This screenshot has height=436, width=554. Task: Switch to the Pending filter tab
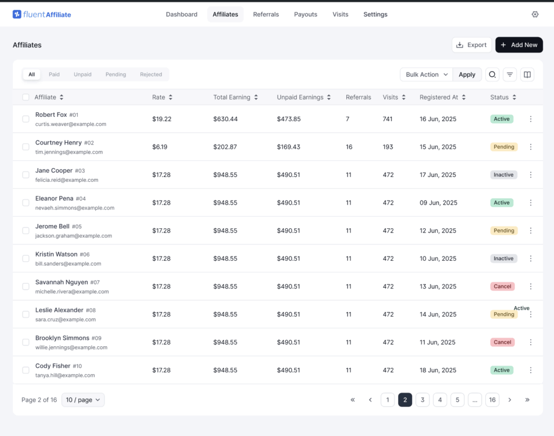click(x=116, y=75)
